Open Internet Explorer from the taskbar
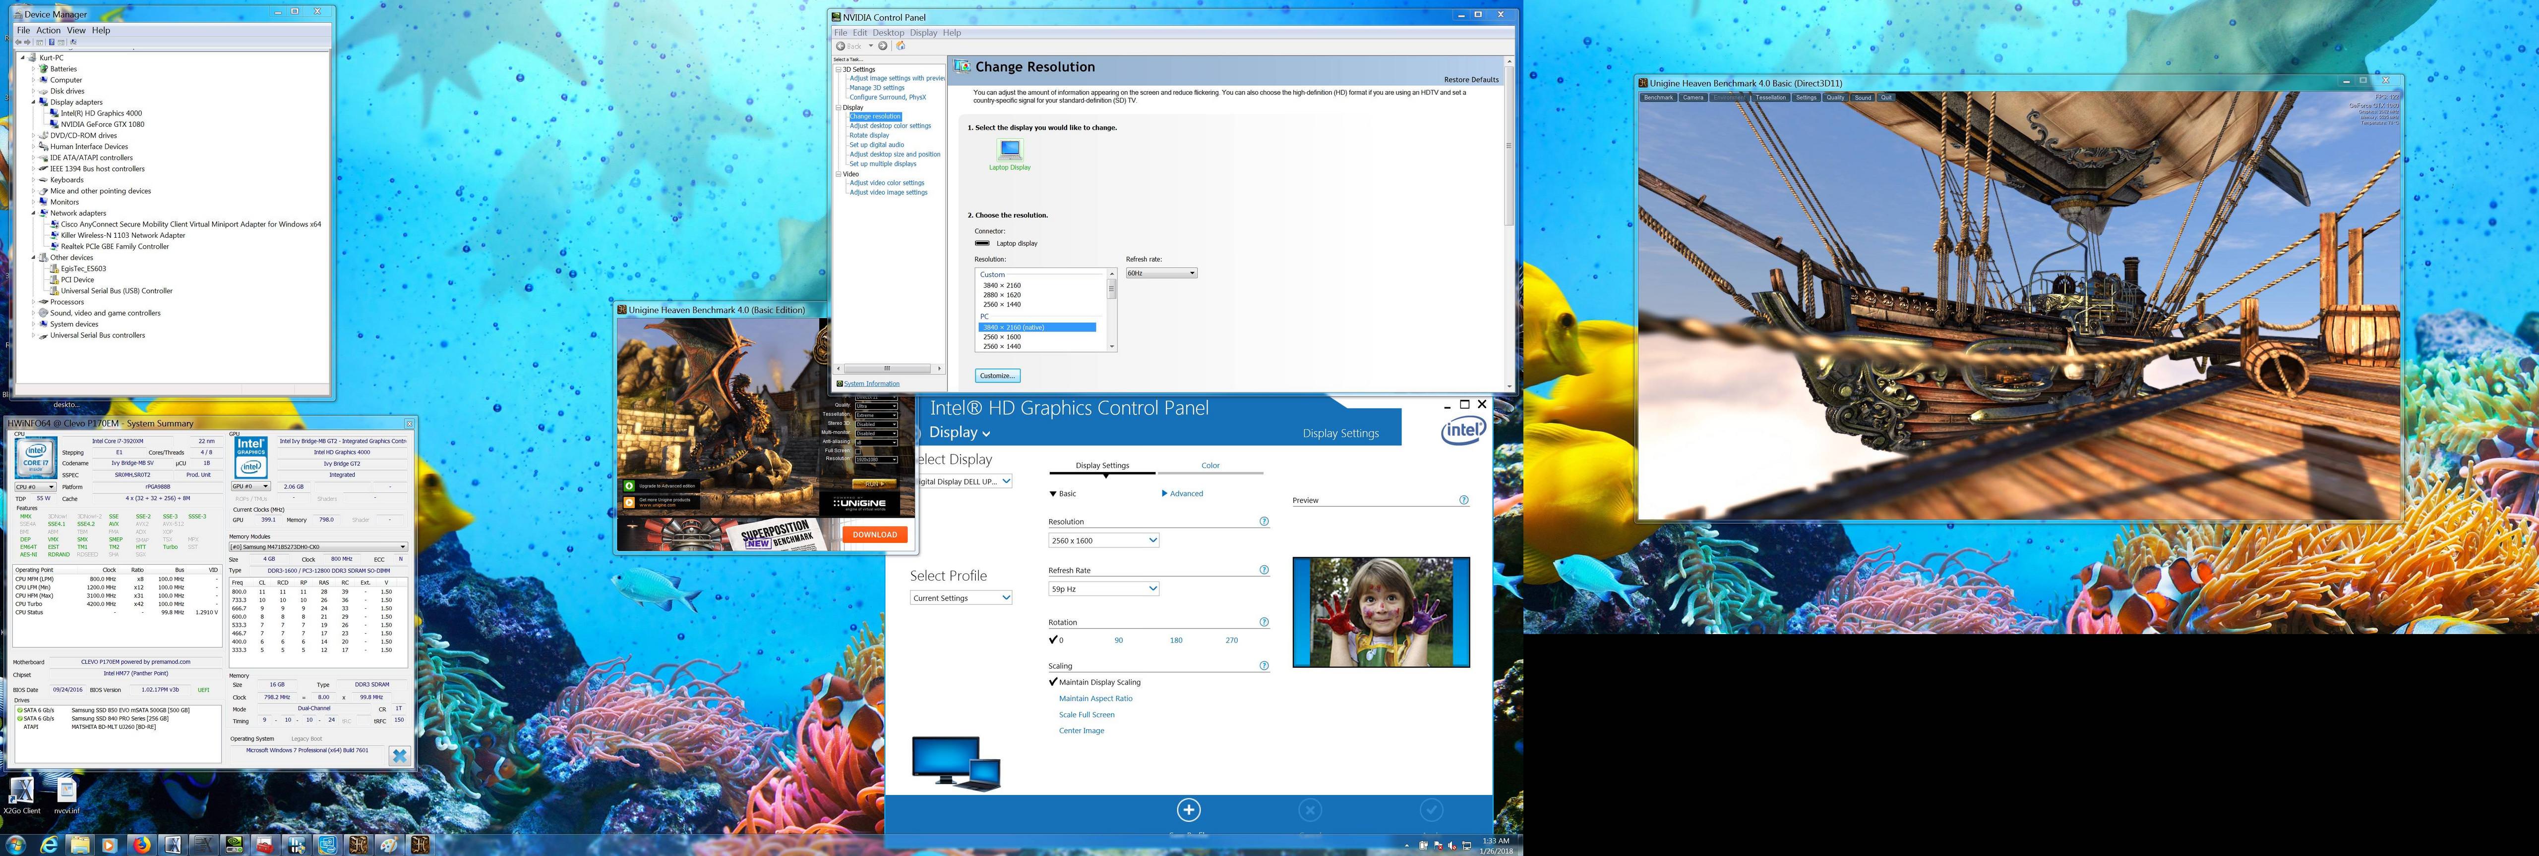 click(49, 845)
